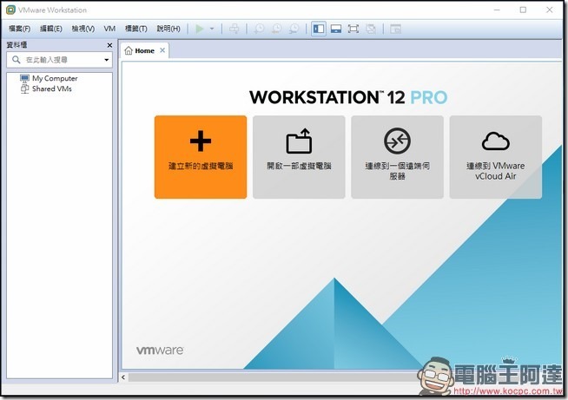Click the 連線到一個遠端伺服器 tile
The image size is (568, 400).
coord(397,157)
